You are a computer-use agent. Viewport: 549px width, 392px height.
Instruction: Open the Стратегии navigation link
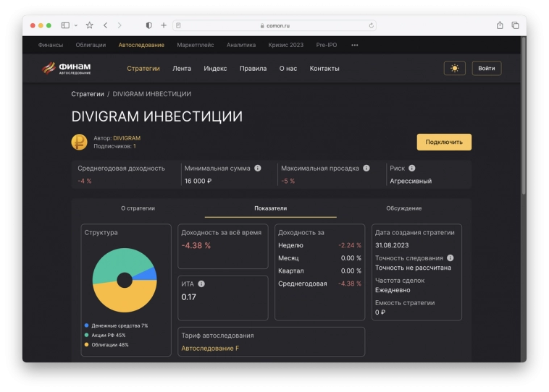coord(143,69)
